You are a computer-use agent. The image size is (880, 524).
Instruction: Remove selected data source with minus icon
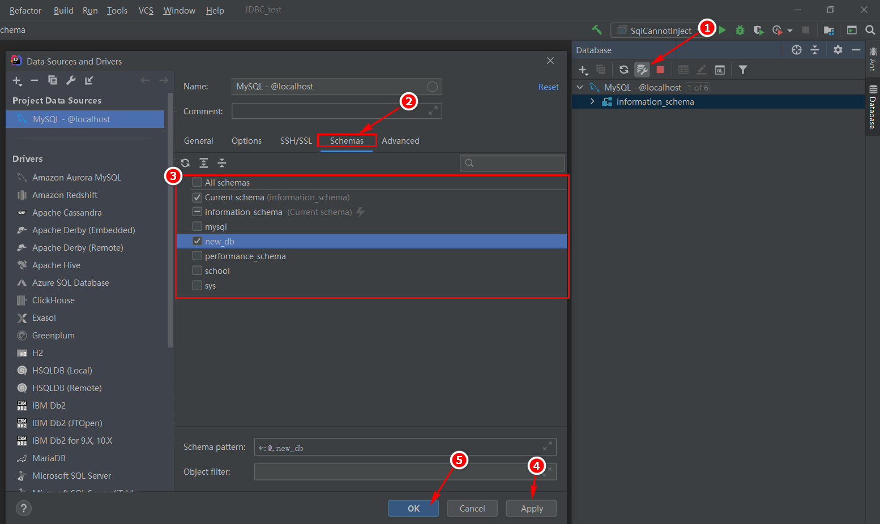[35, 80]
